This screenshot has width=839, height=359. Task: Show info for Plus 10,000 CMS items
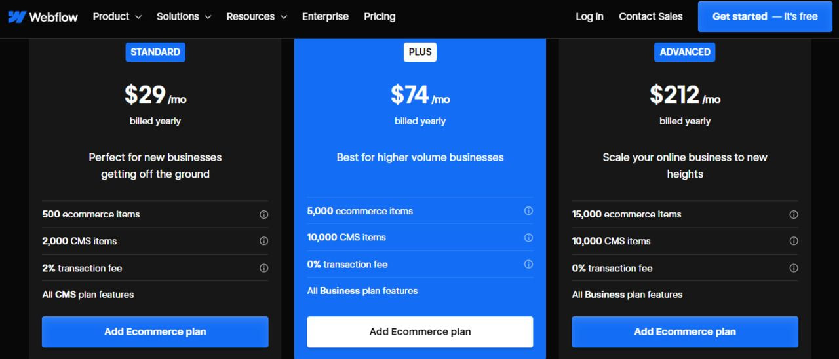pyautogui.click(x=528, y=237)
